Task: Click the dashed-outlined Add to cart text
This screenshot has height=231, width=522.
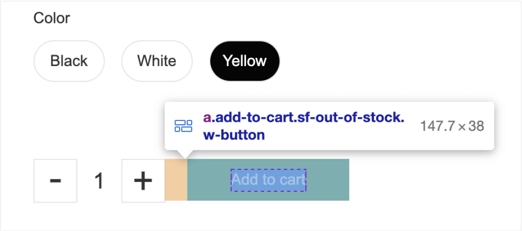Action: pyautogui.click(x=268, y=180)
